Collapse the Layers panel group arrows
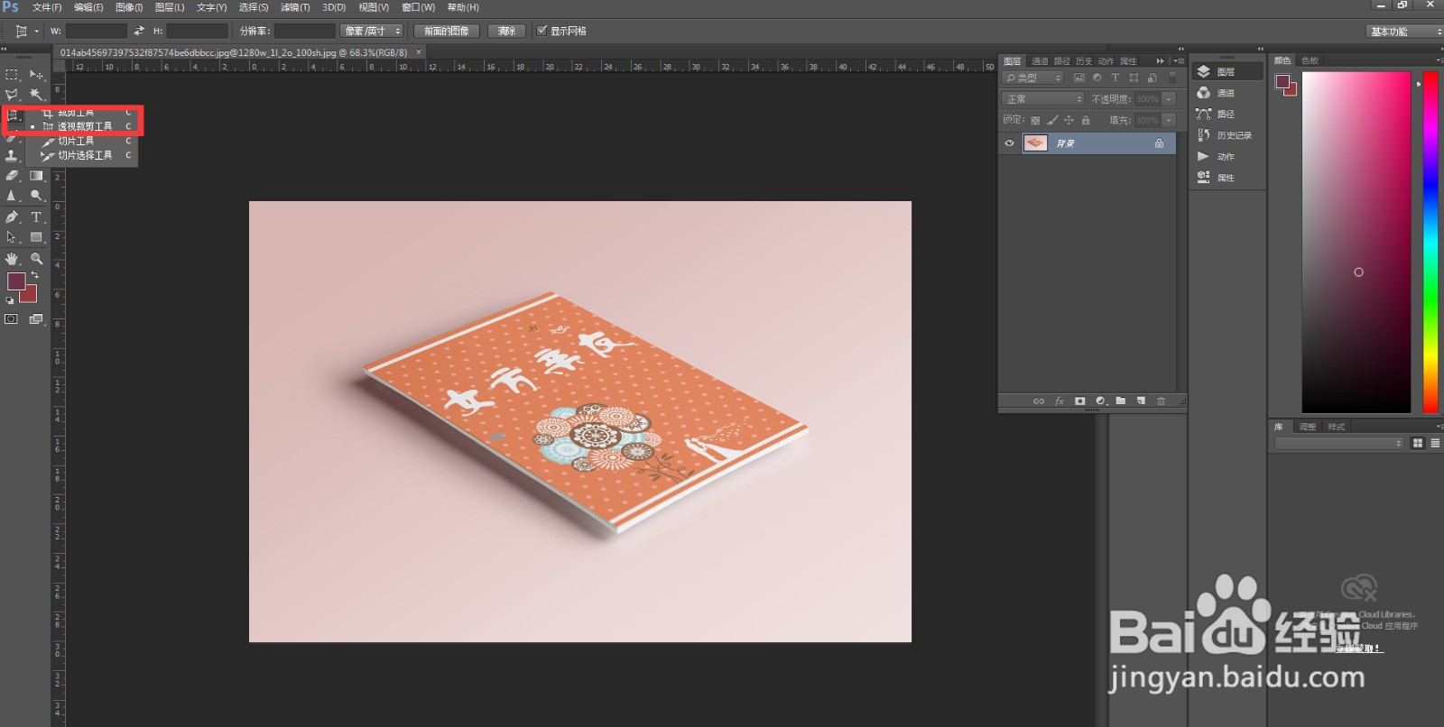Viewport: 1444px width, 727px height. [x=1161, y=61]
